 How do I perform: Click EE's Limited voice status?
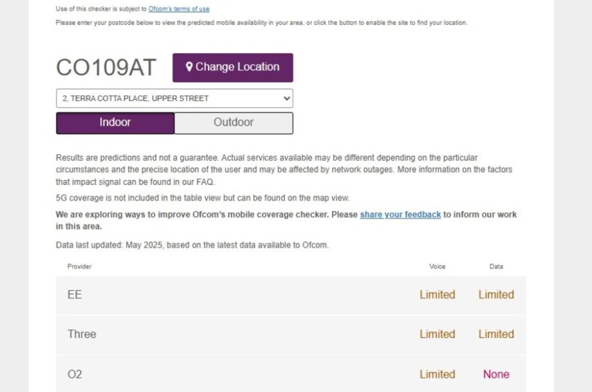tap(437, 295)
